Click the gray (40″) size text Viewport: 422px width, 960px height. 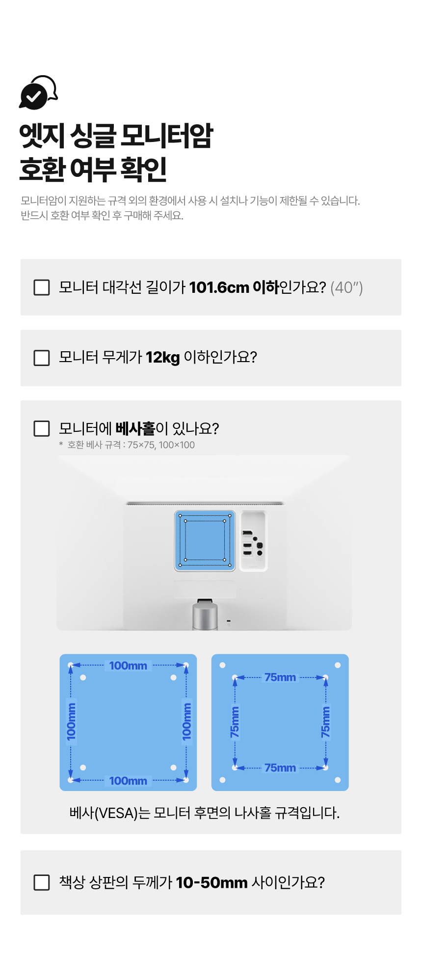[346, 287]
